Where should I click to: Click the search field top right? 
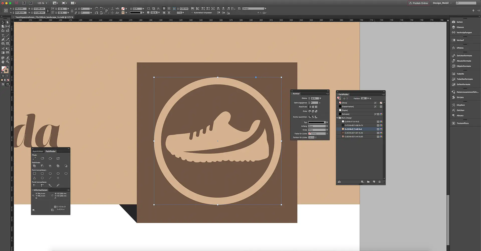(466, 3)
